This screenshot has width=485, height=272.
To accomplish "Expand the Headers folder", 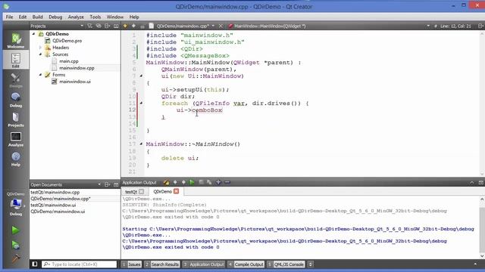I will 40,48.
